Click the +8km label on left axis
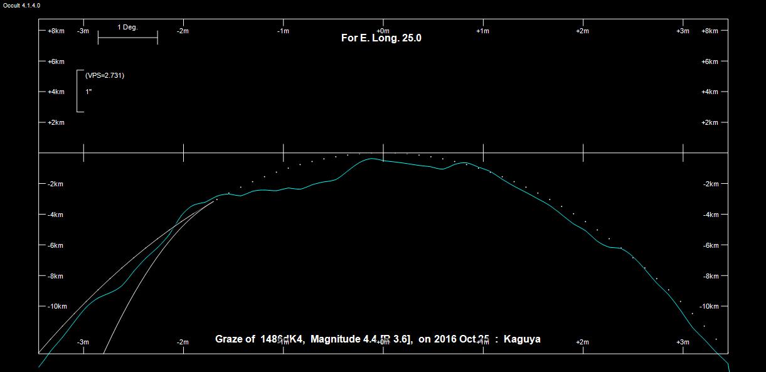The image size is (766, 372). tap(56, 31)
